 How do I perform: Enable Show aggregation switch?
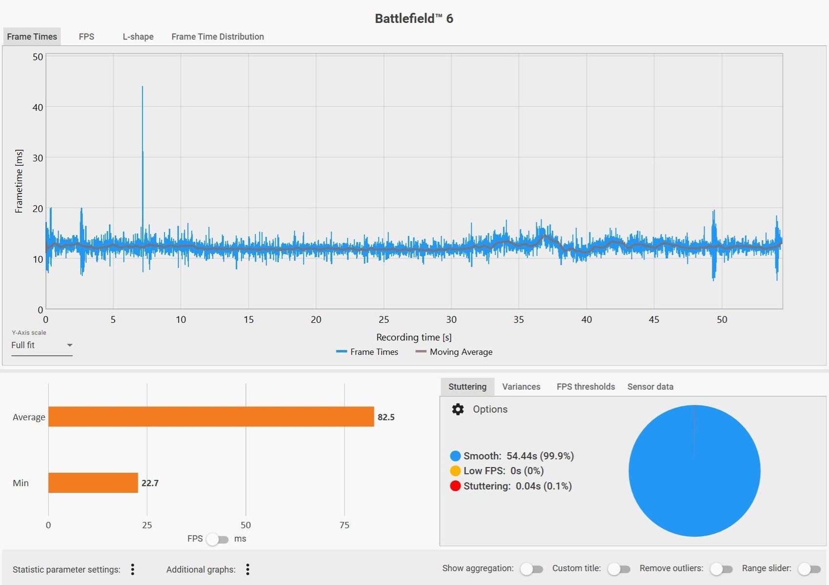click(531, 569)
